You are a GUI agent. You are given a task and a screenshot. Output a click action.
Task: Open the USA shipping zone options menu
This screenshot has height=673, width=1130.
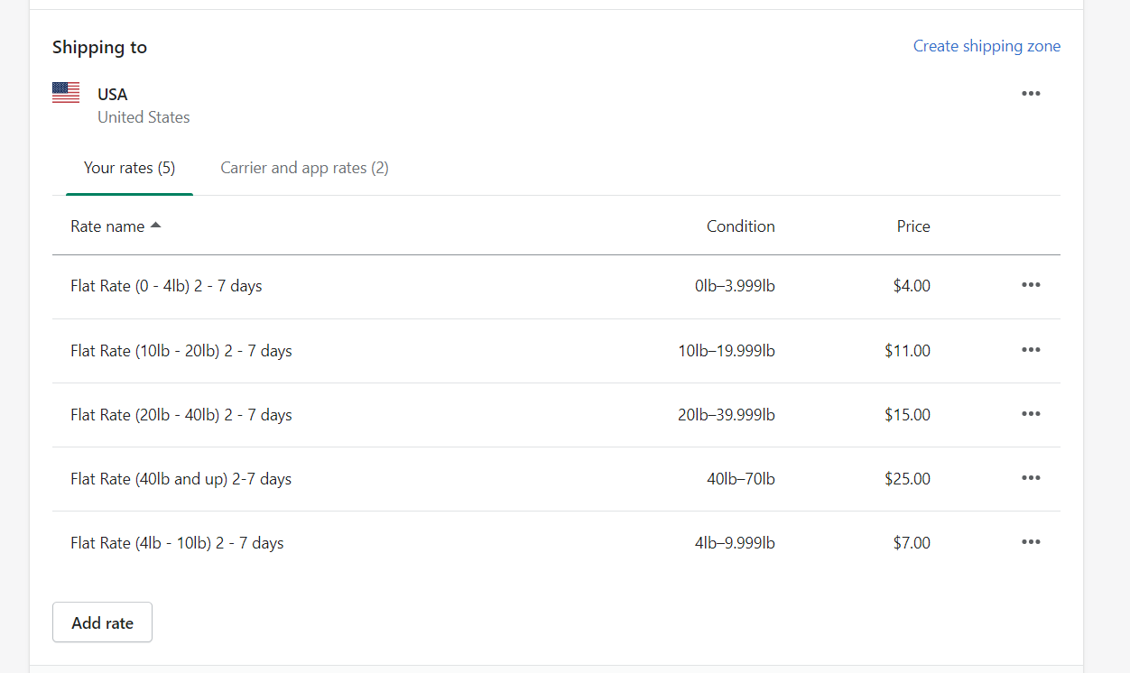pyautogui.click(x=1031, y=94)
